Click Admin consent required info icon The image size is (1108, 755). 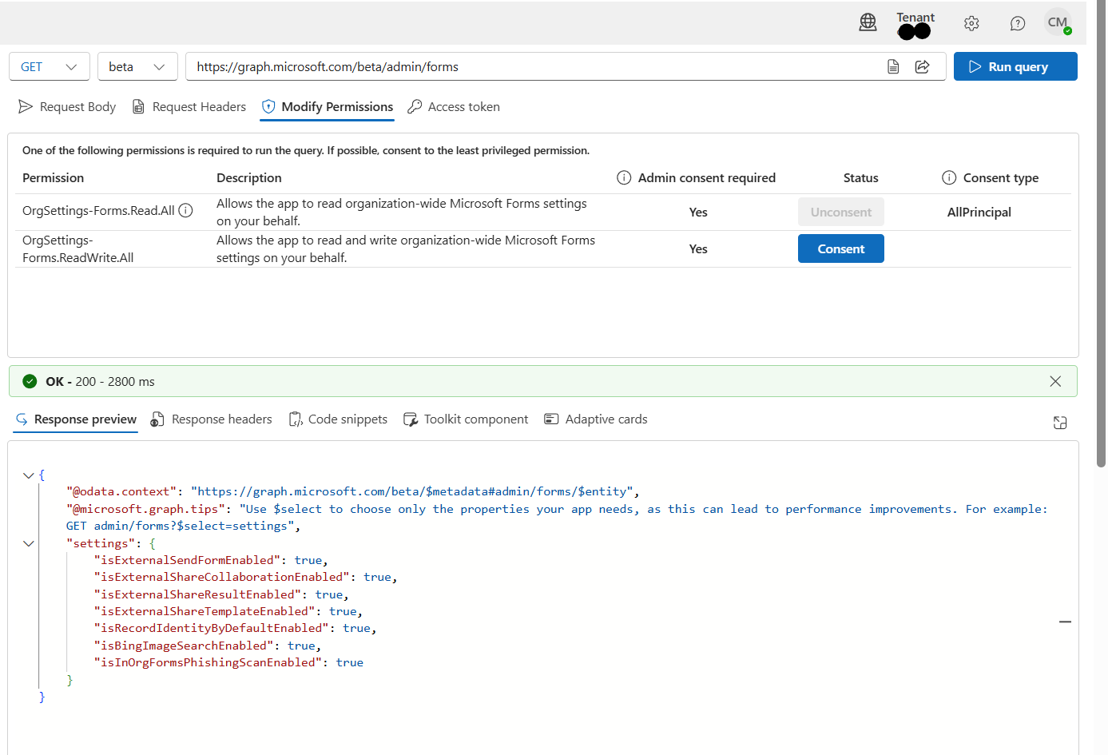click(x=624, y=177)
